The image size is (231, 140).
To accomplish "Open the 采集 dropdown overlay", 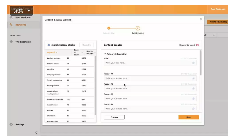I will [x=21, y=10].
